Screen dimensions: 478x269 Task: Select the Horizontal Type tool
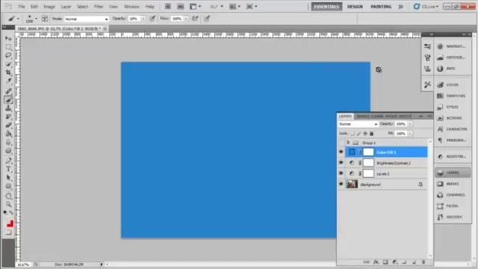[8, 169]
